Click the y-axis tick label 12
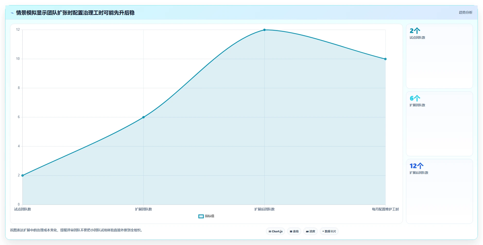 click(x=18, y=30)
